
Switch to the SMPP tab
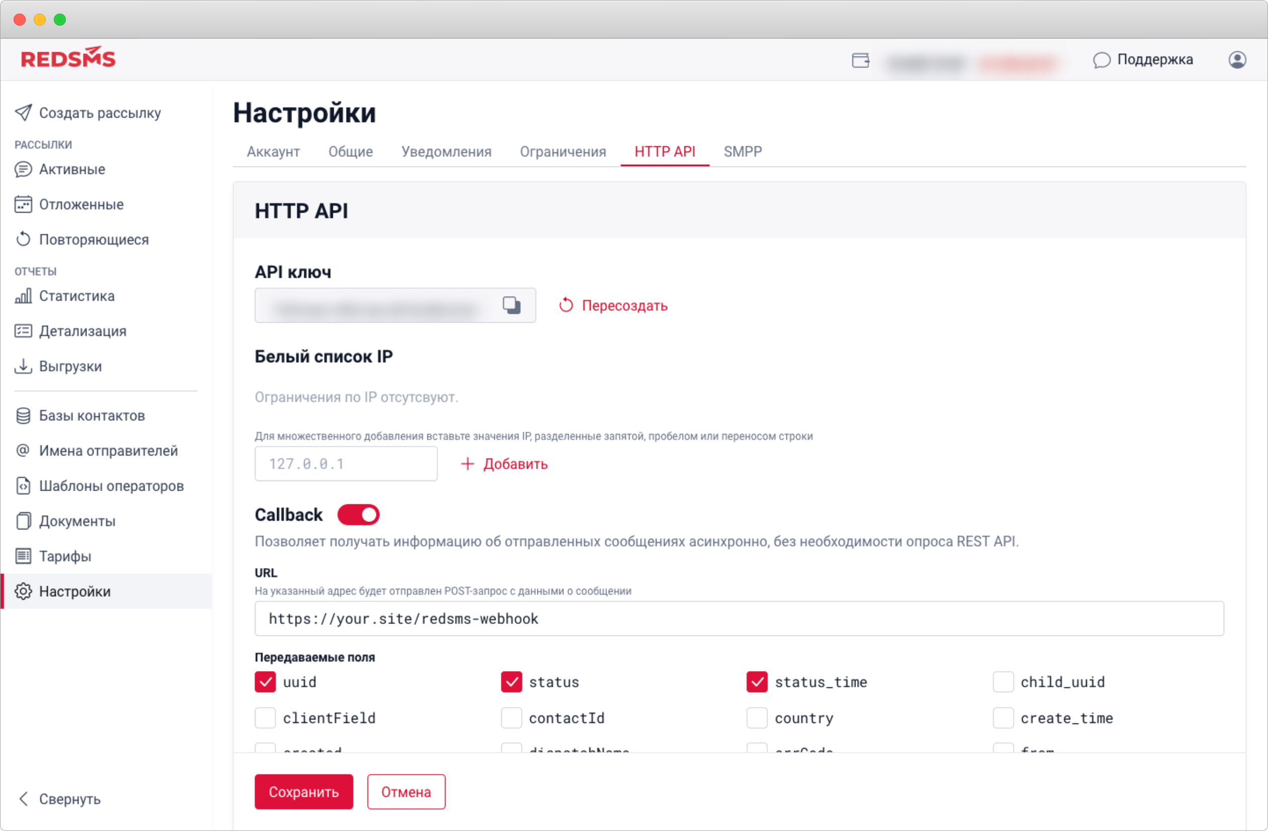(742, 151)
